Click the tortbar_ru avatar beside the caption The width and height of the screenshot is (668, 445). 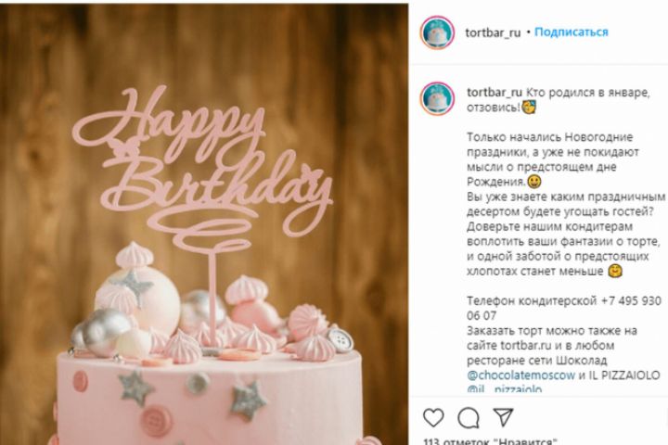click(x=437, y=98)
